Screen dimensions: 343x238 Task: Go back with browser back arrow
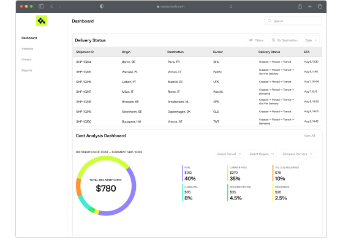point(51,6)
